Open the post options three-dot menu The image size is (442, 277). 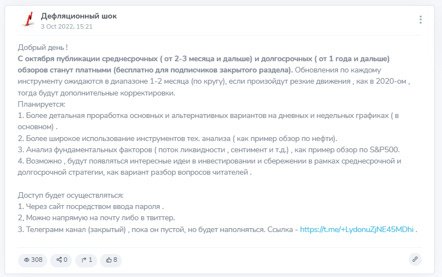(x=420, y=20)
